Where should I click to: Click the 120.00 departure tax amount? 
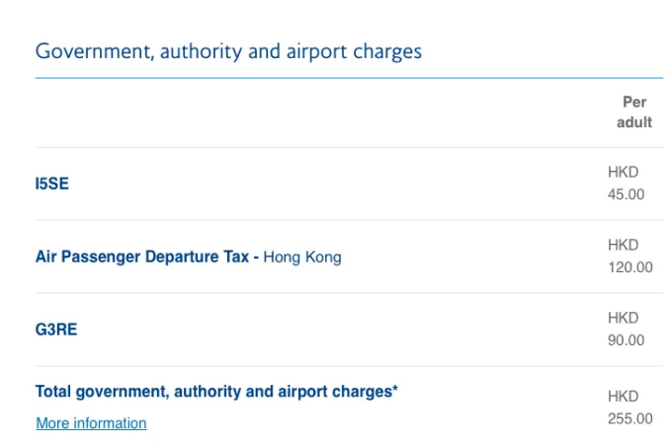pos(630,267)
